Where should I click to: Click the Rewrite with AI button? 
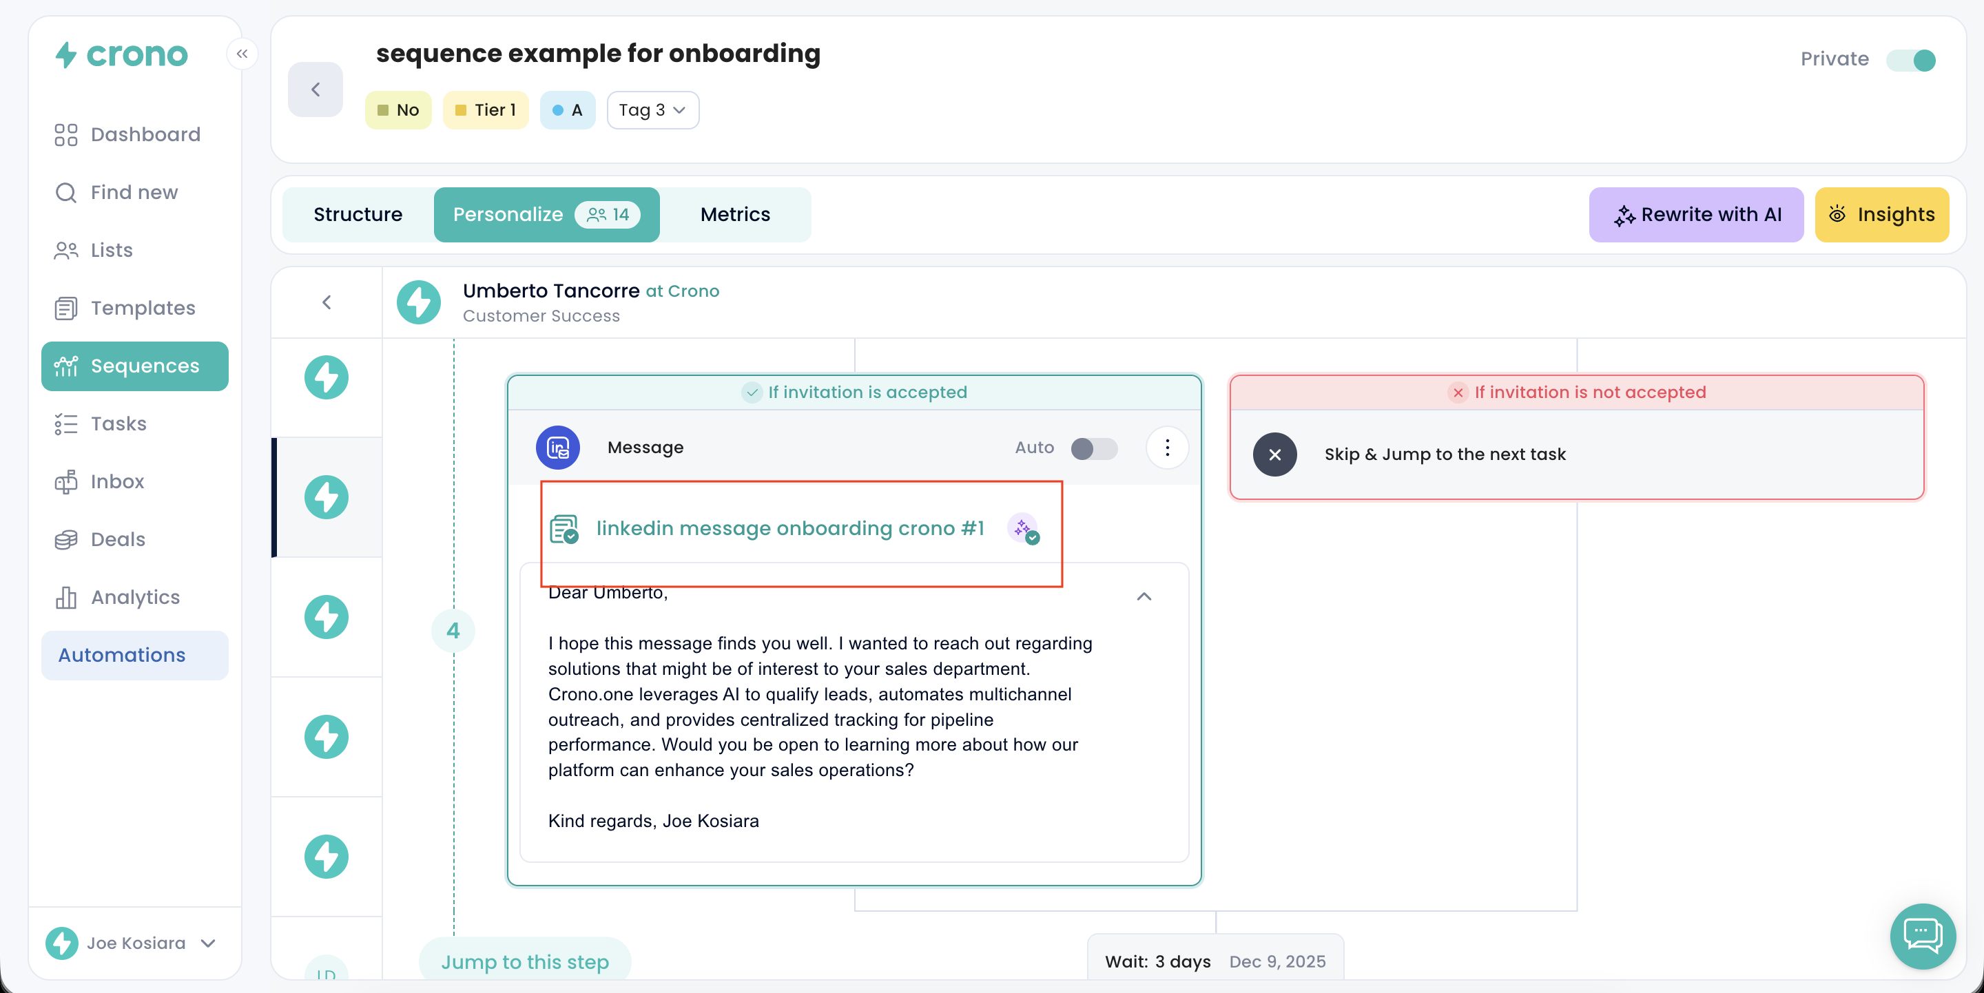coord(1696,214)
